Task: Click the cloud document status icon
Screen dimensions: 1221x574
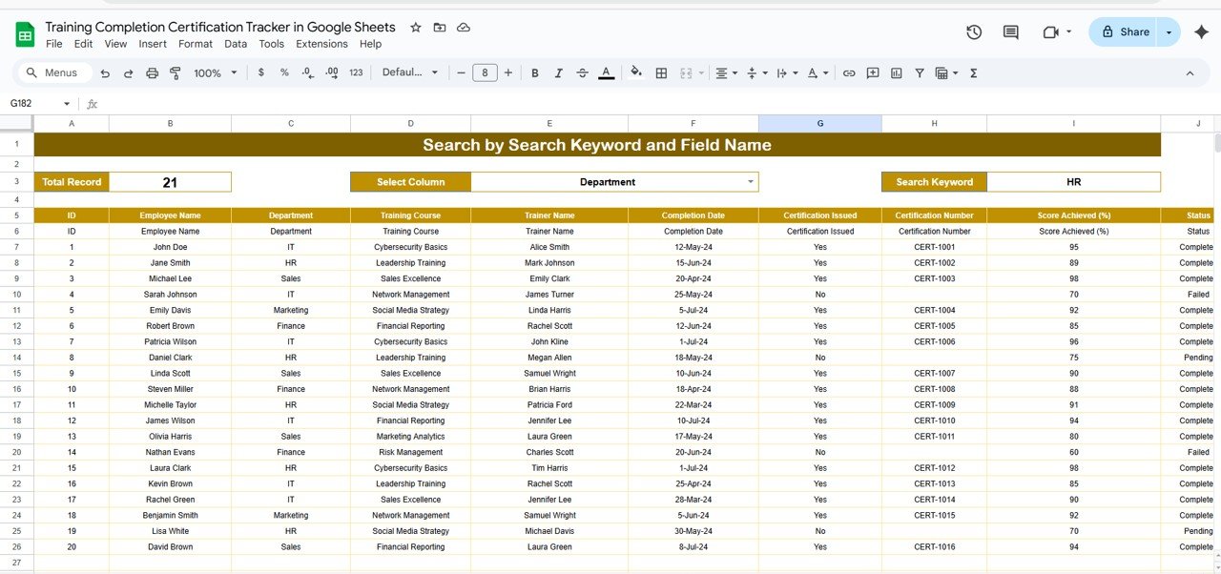Action: [464, 28]
